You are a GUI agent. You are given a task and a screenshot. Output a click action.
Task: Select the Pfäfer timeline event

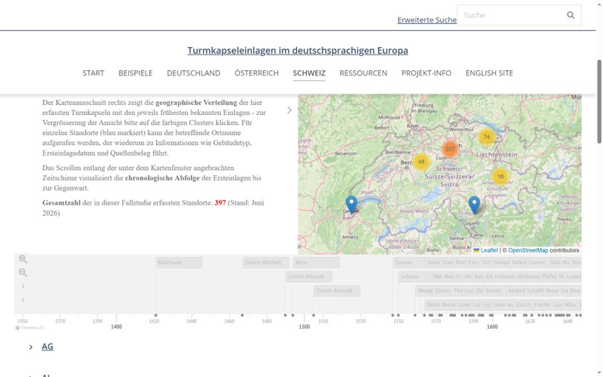(x=549, y=276)
